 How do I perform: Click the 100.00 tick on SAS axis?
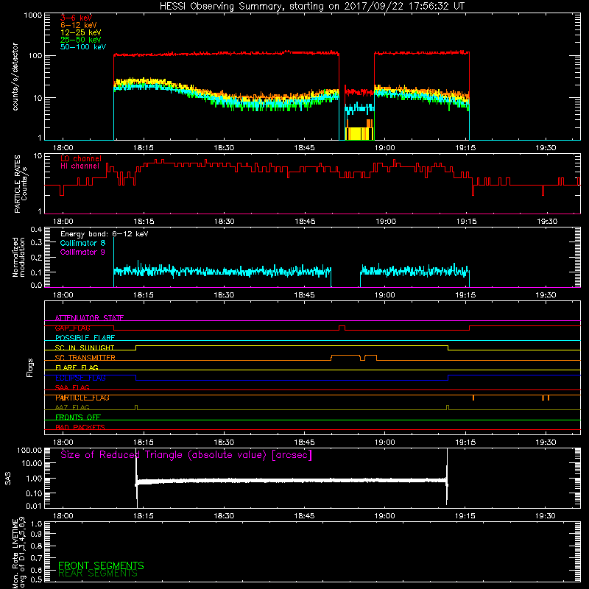[29, 450]
